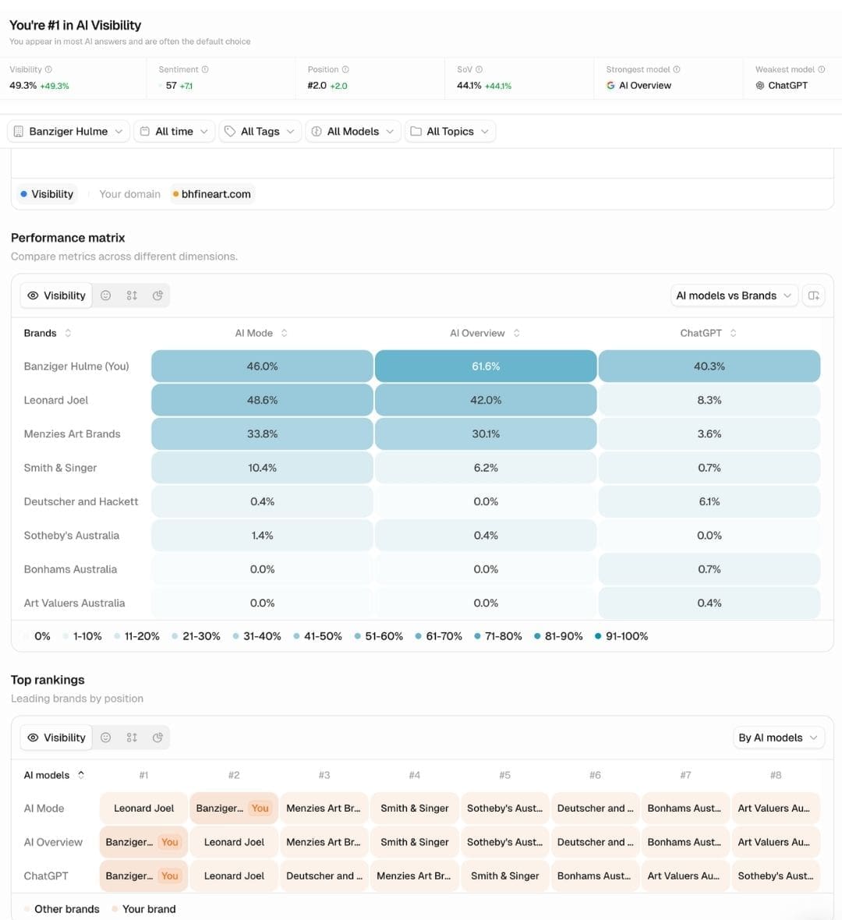Click Menzies Art Brands 33.8% cell

pos(262,434)
